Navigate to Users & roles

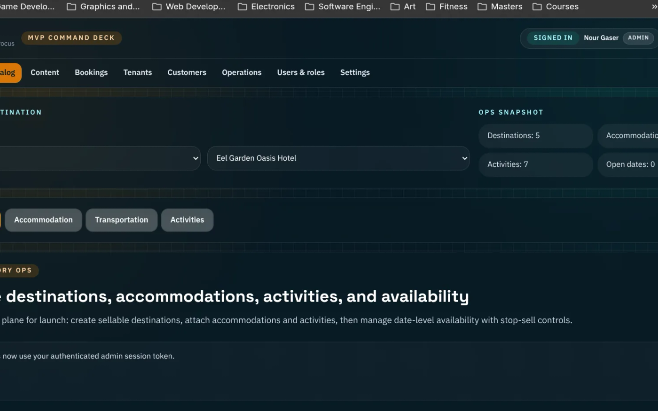[x=301, y=72]
